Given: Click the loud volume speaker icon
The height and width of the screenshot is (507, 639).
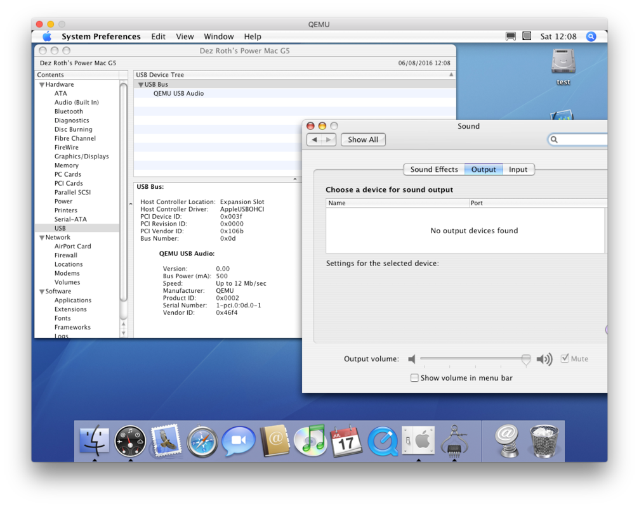Looking at the screenshot, I should pos(544,359).
